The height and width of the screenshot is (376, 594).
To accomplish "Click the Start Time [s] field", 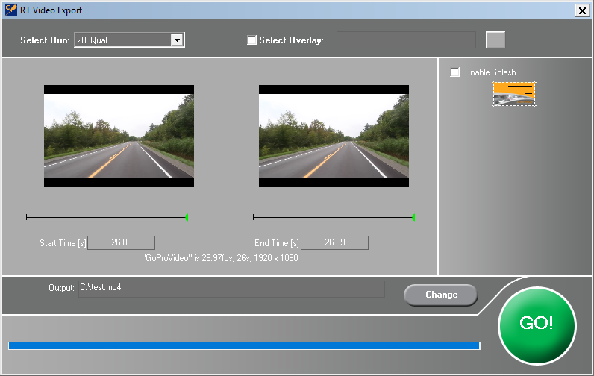I will 122,242.
